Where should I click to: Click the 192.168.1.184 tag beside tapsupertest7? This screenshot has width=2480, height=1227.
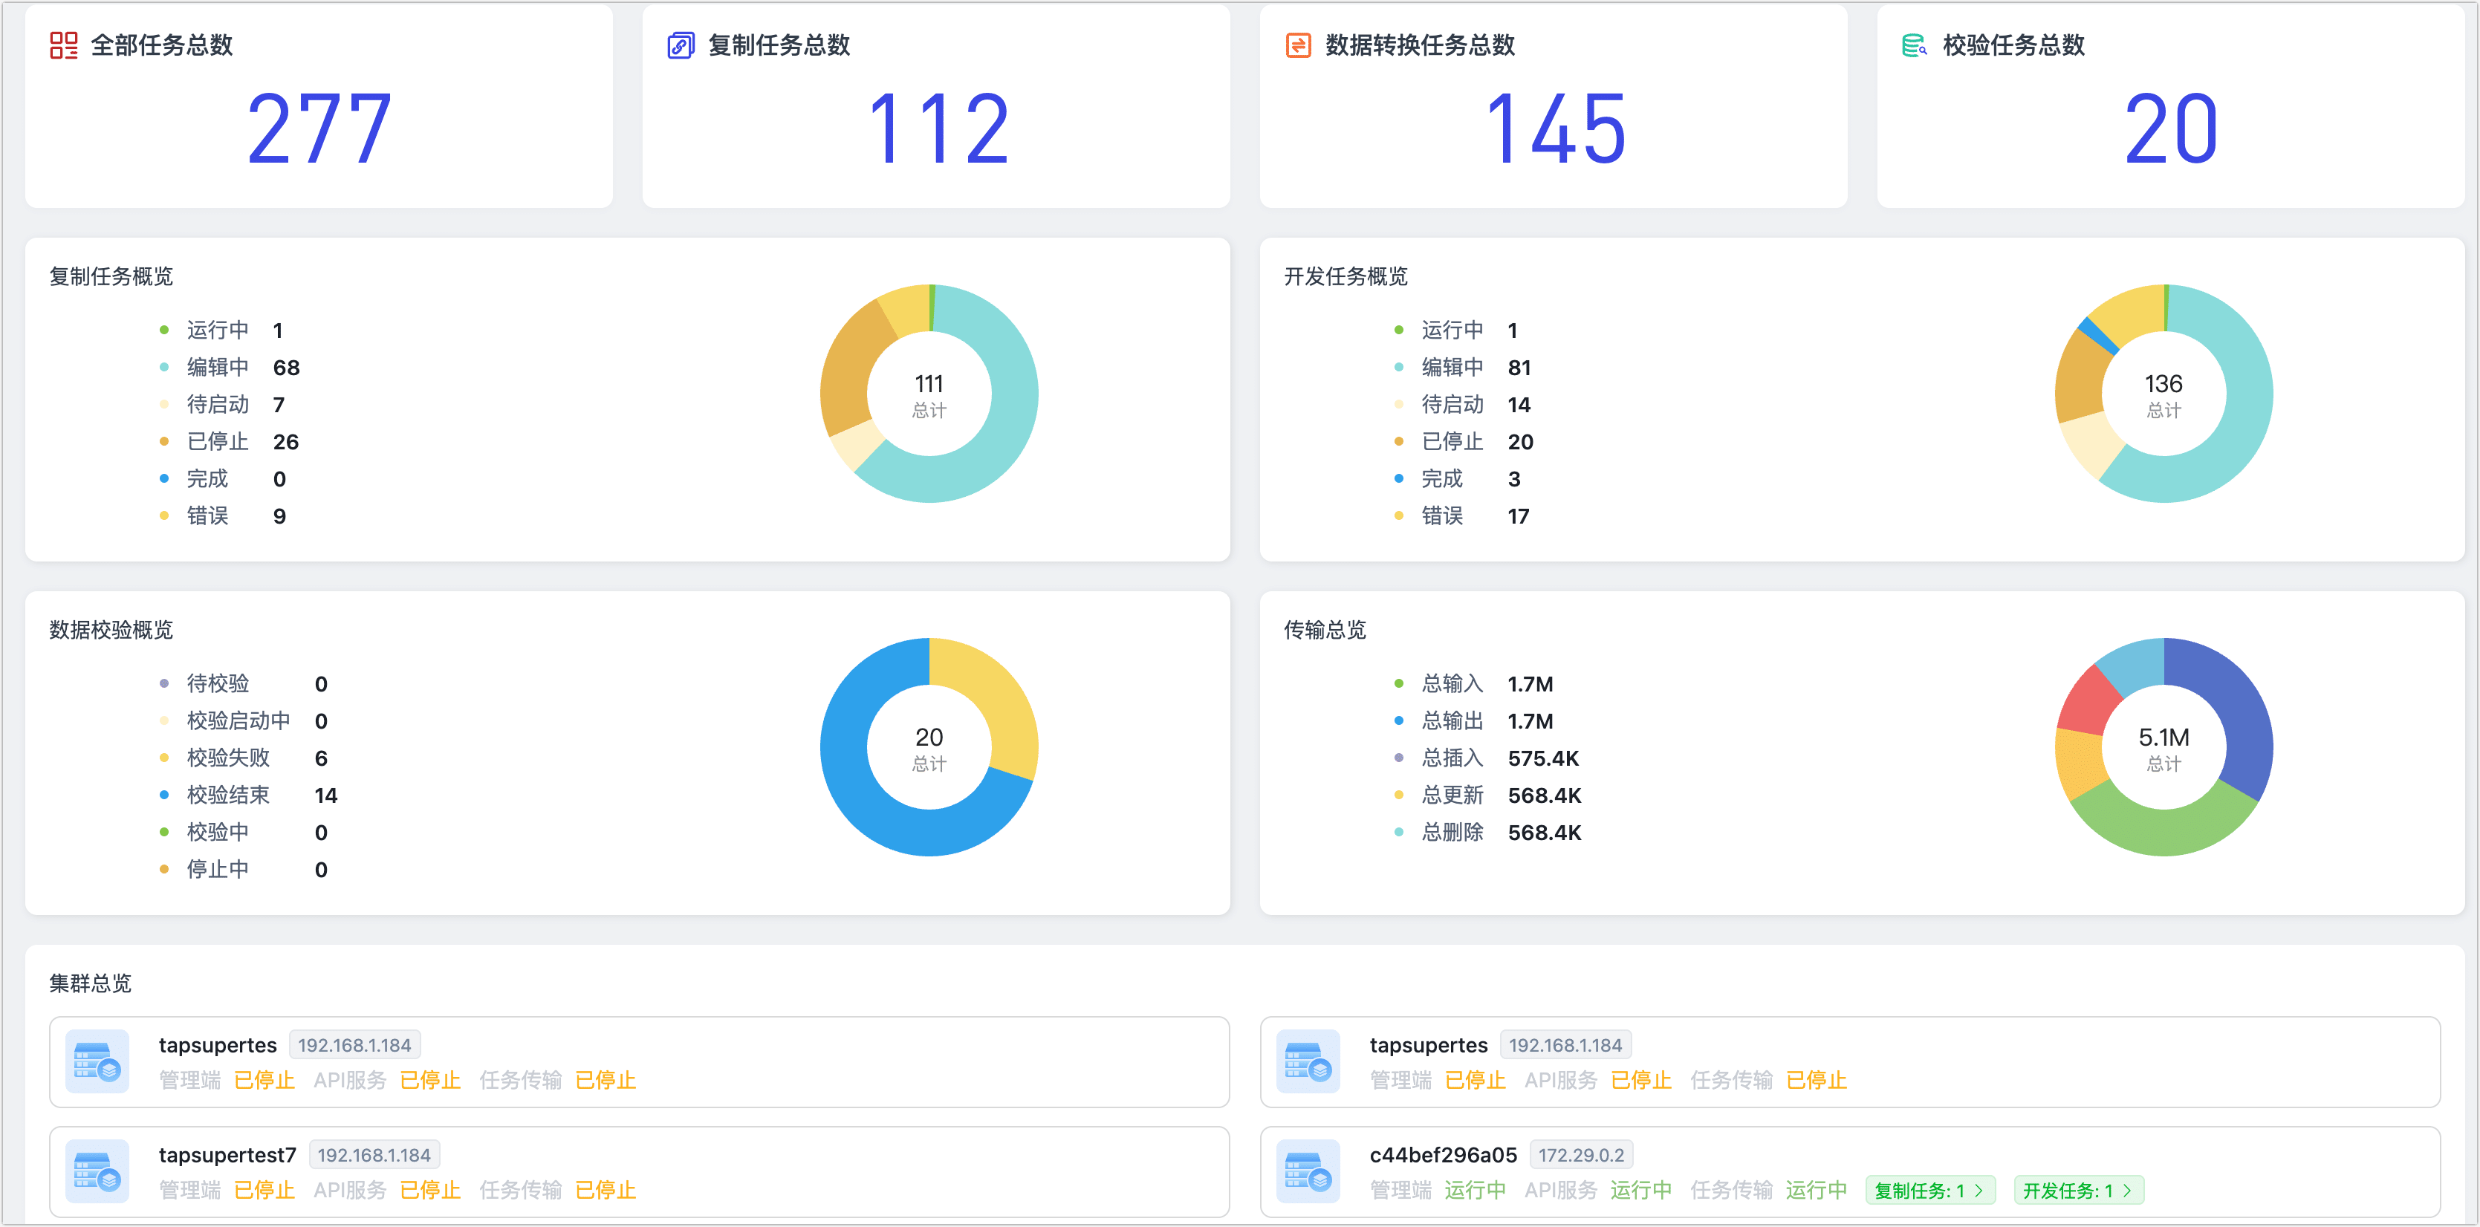point(374,1155)
